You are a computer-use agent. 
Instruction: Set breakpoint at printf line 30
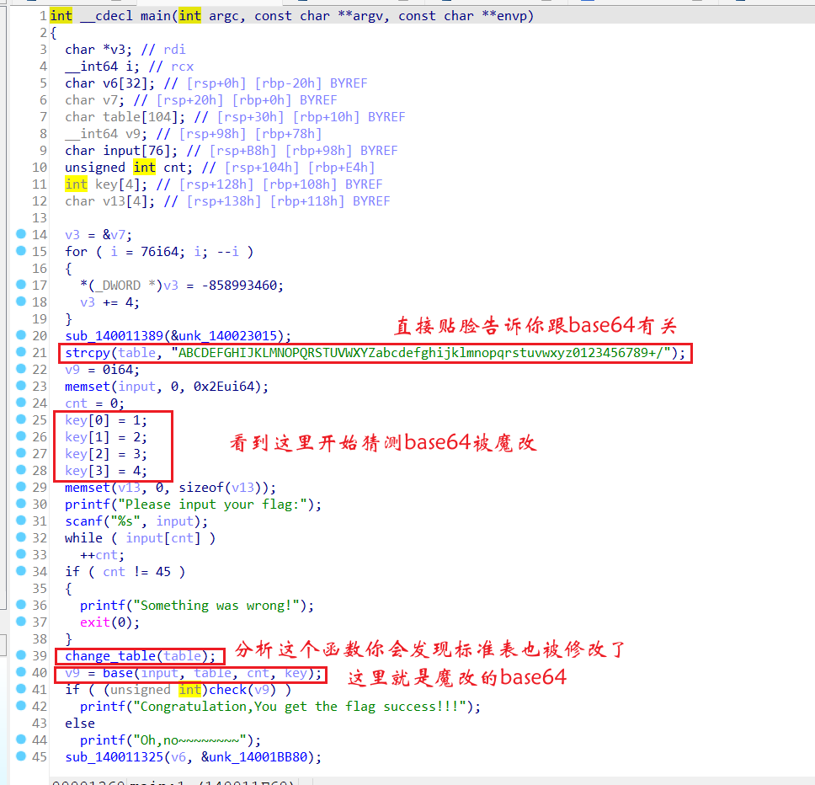click(x=21, y=503)
